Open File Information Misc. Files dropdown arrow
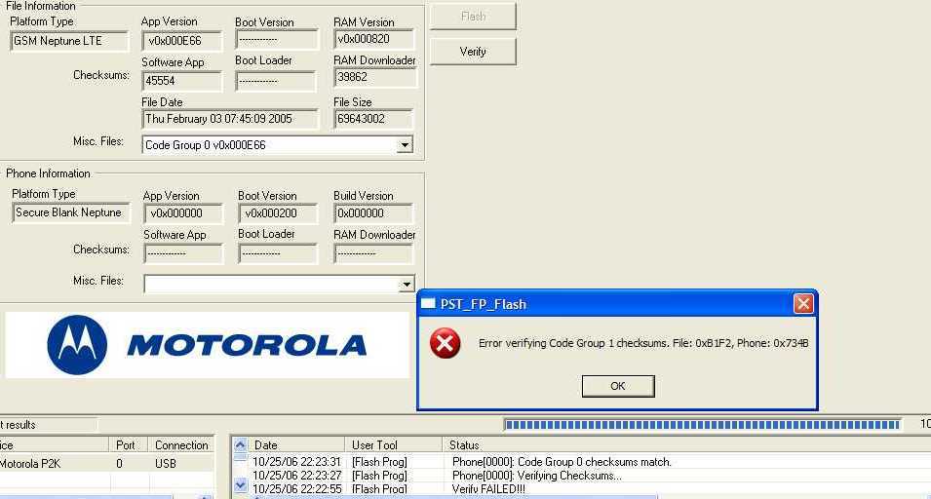This screenshot has height=499, width=931. (405, 145)
